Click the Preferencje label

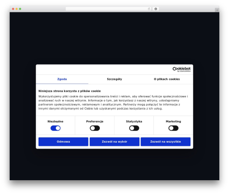(x=95, y=122)
